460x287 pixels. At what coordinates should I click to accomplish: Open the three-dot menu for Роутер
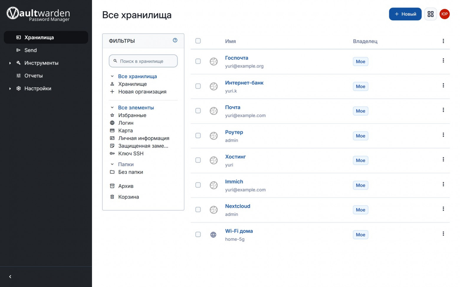443,135
